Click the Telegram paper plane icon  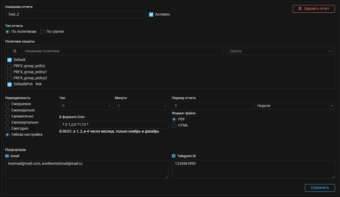click(x=174, y=156)
